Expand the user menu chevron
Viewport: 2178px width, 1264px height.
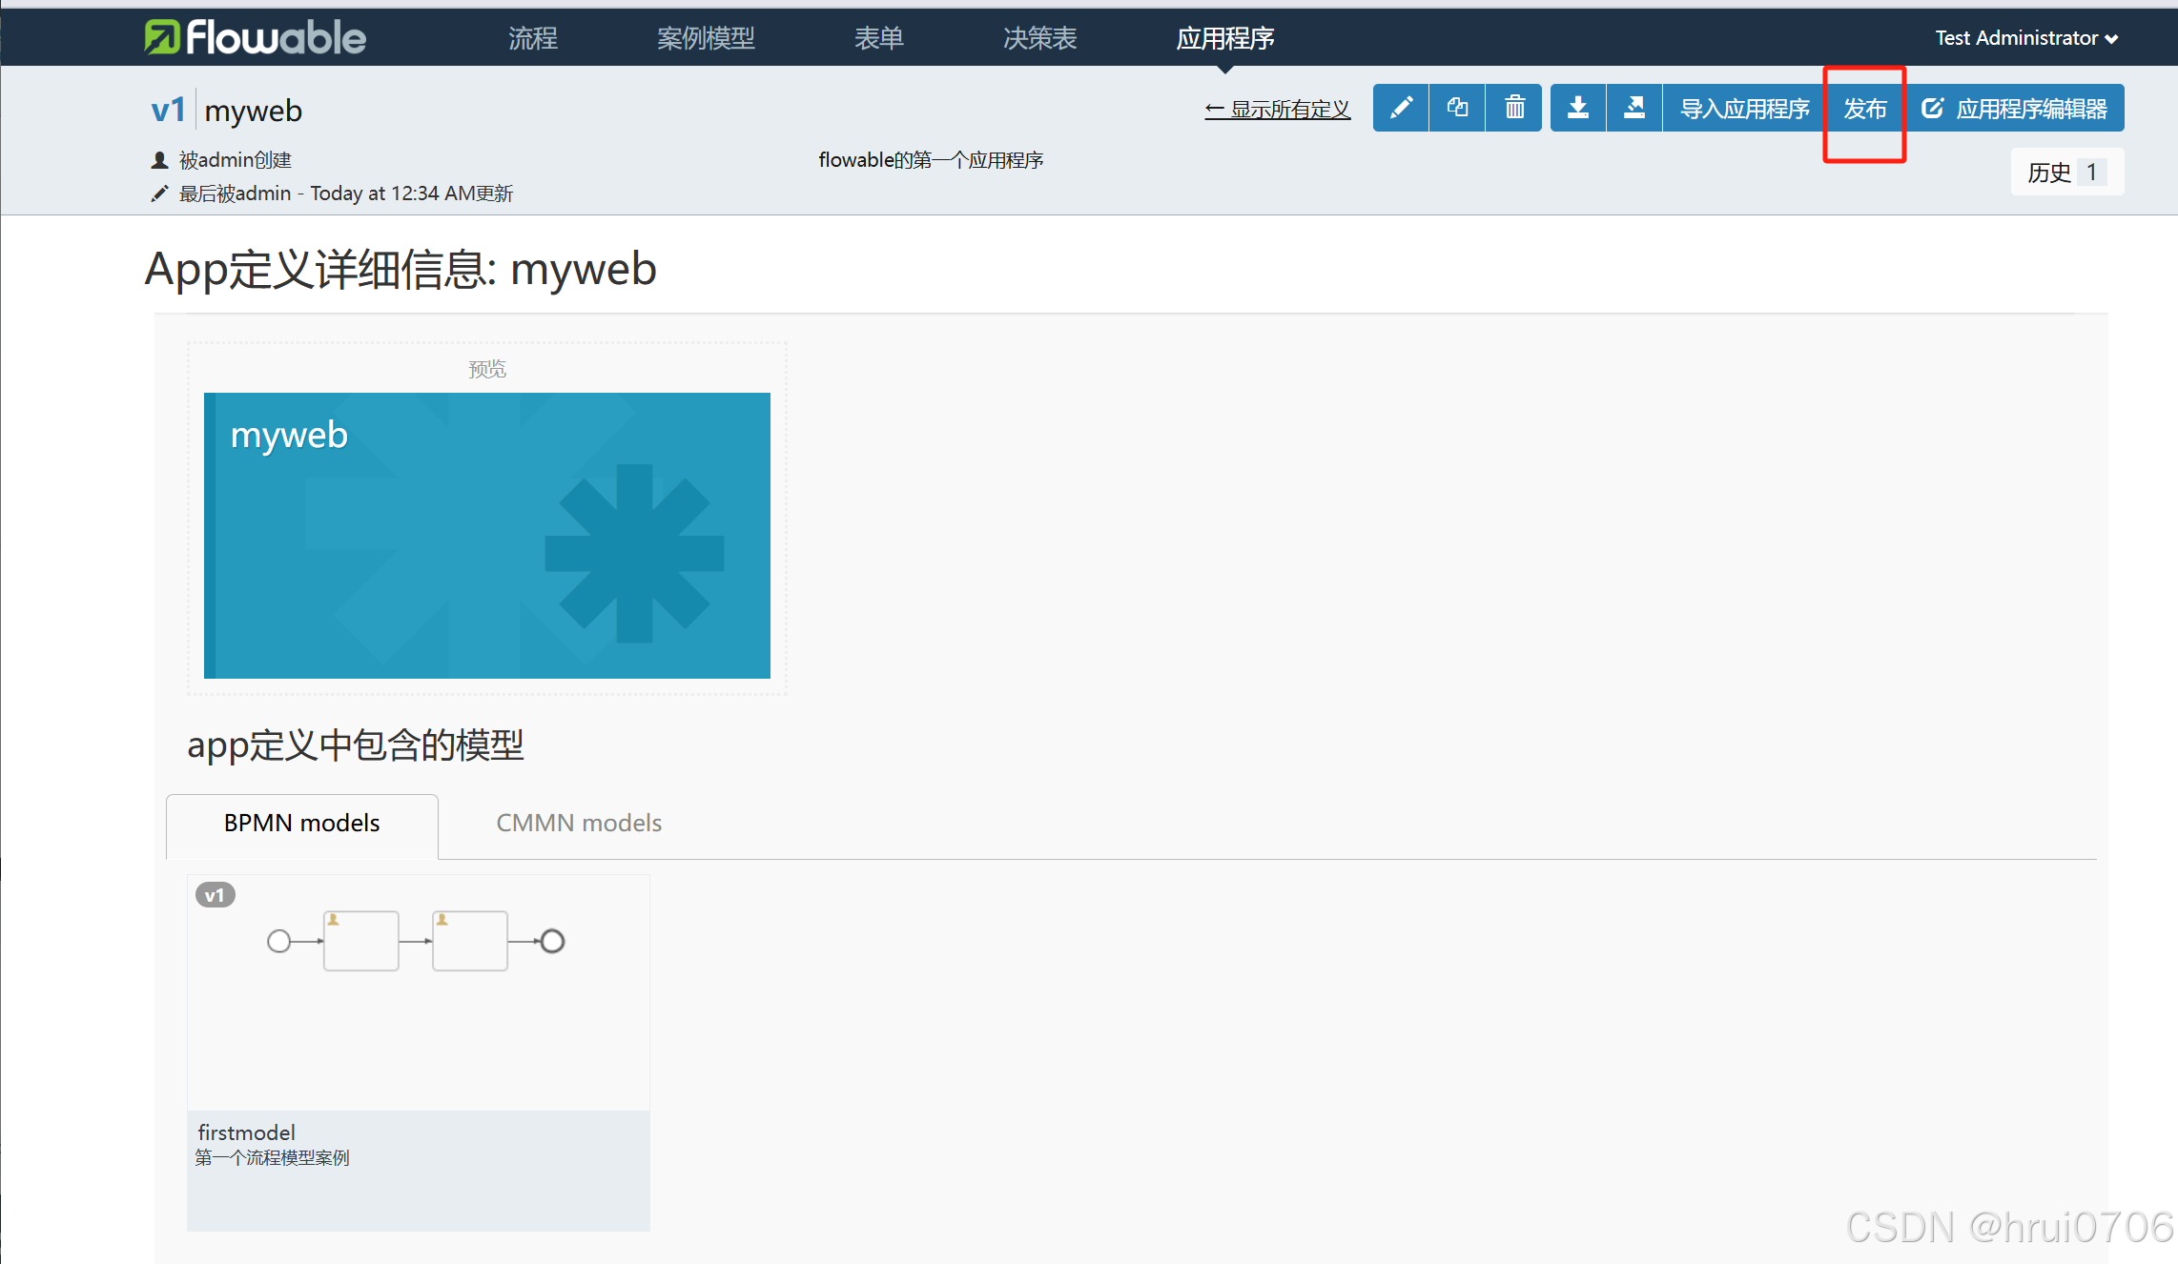(x=2112, y=39)
